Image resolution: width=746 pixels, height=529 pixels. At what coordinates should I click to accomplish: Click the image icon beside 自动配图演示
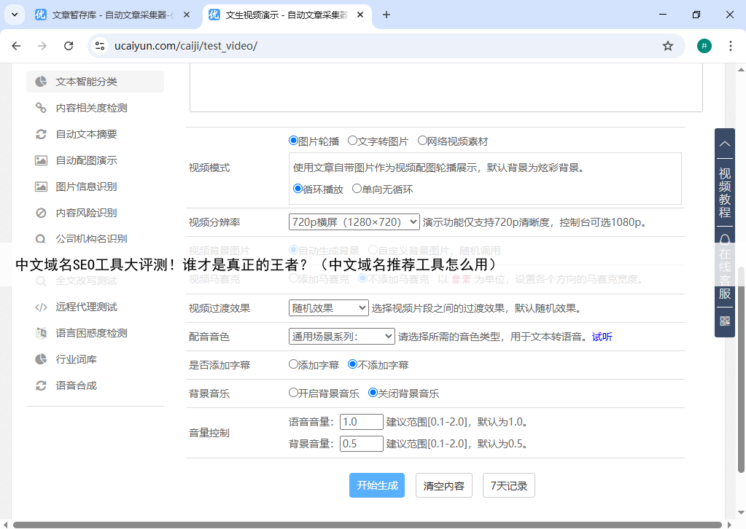(42, 160)
